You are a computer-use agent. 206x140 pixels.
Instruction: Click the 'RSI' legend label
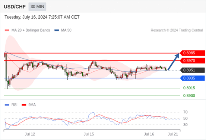coord(14,105)
